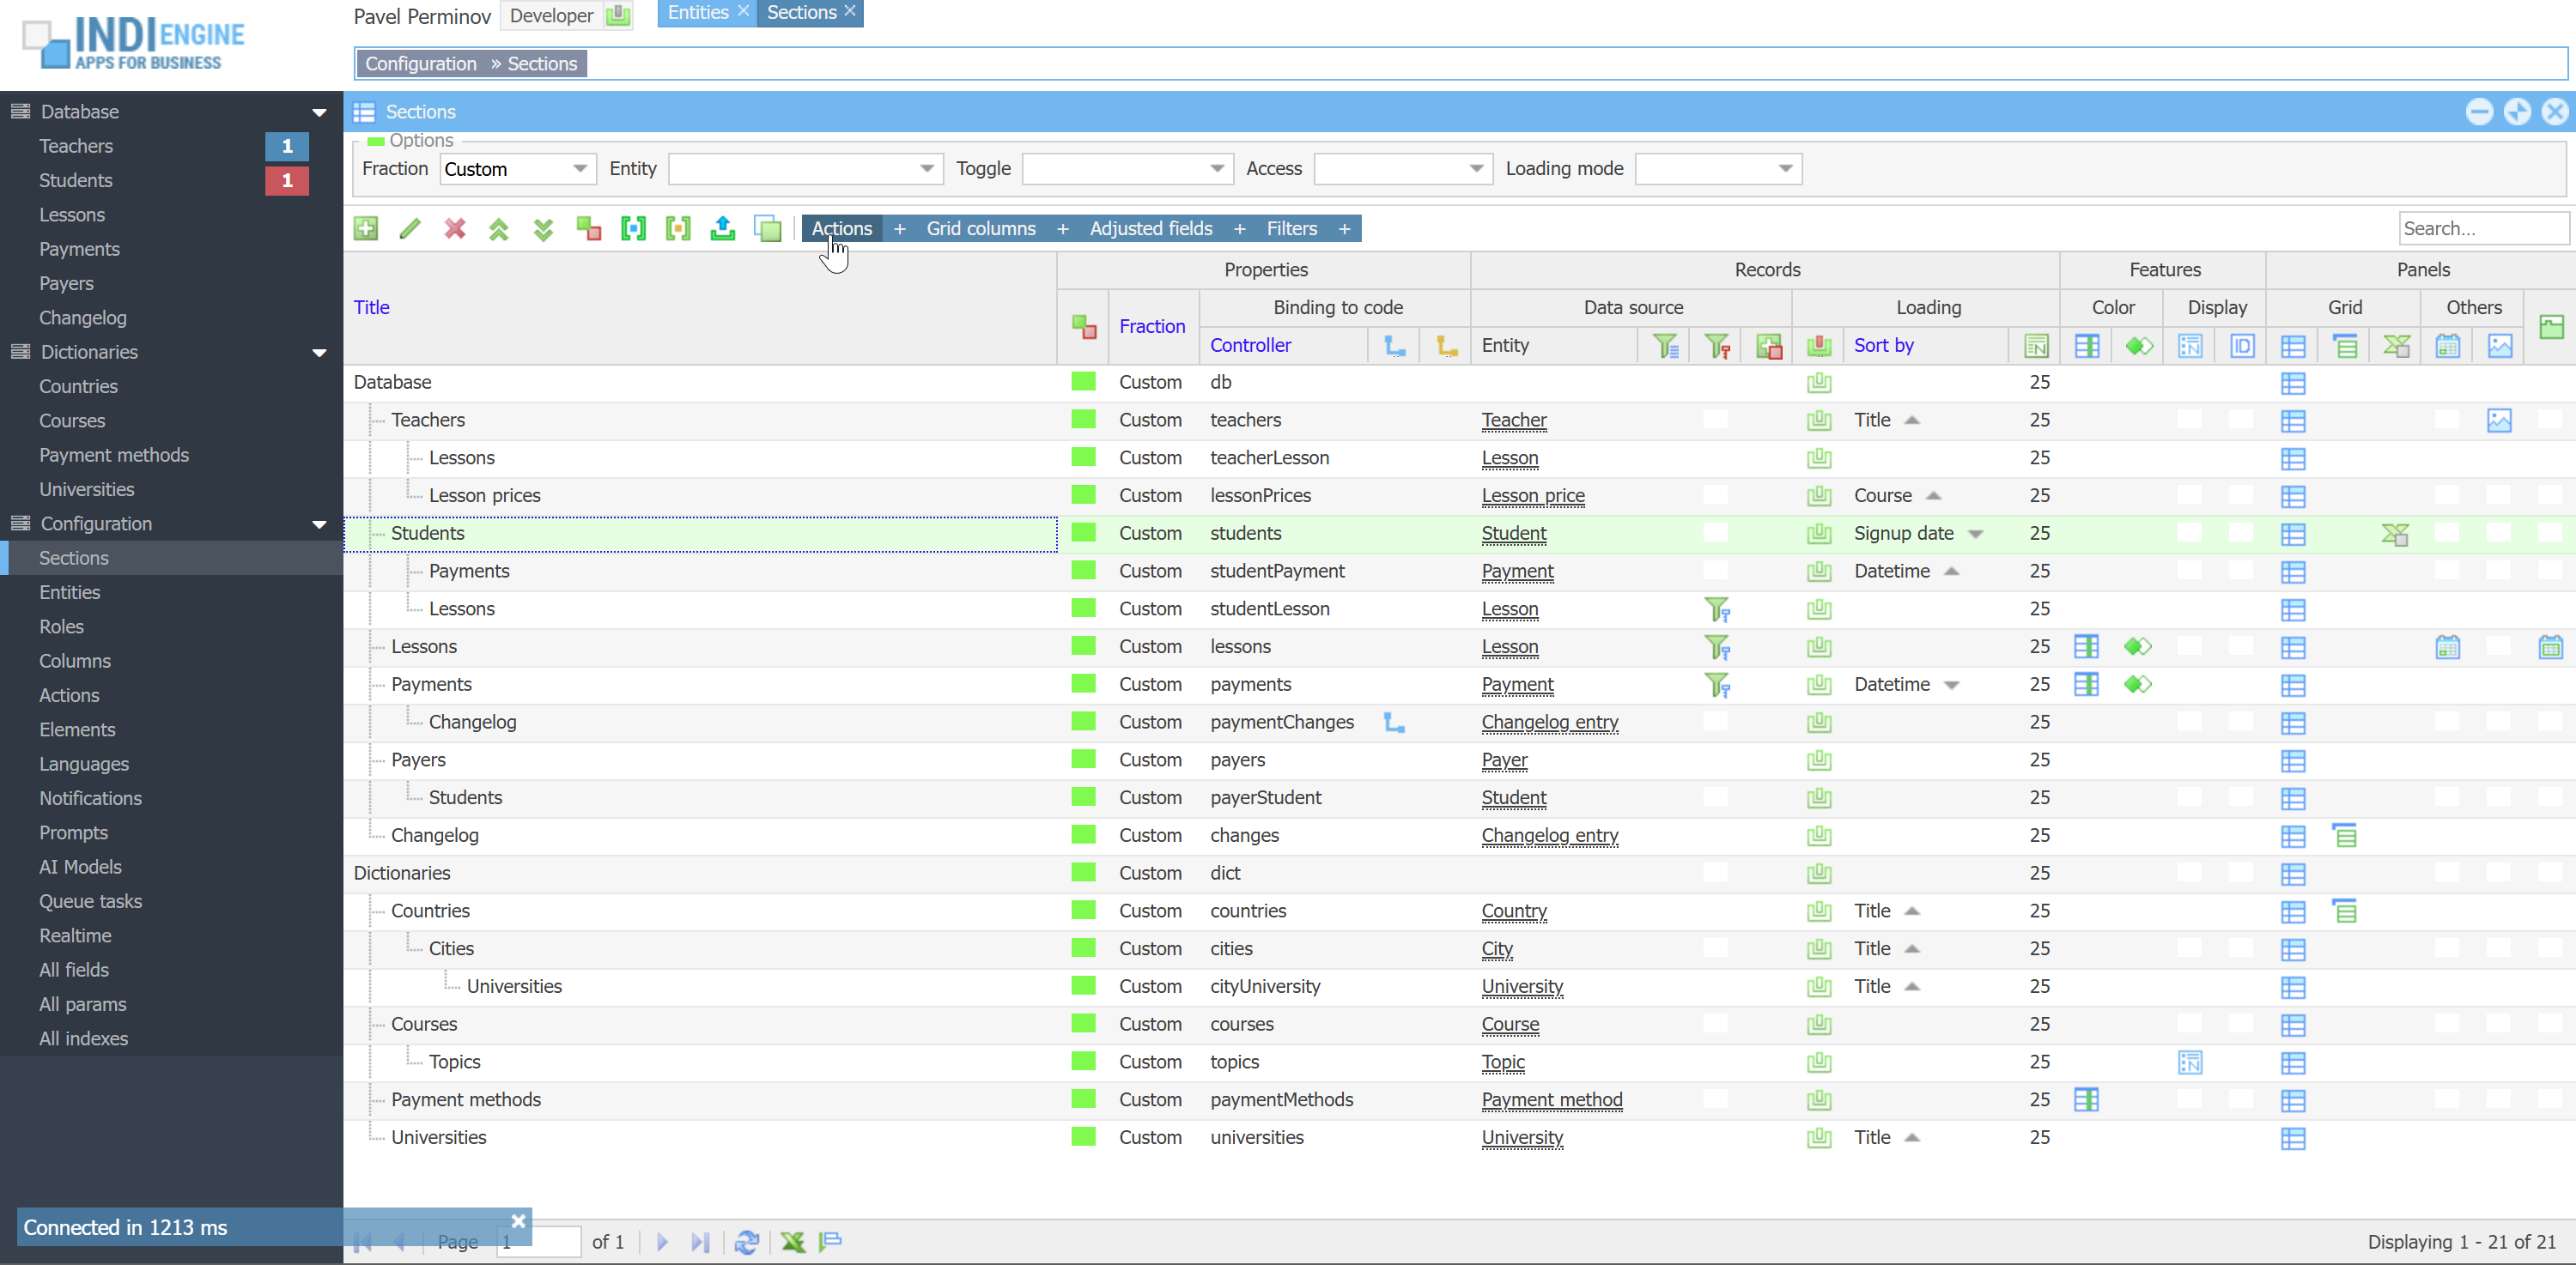This screenshot has height=1265, width=2576.
Task: Switch to the Entities tab
Action: (x=698, y=13)
